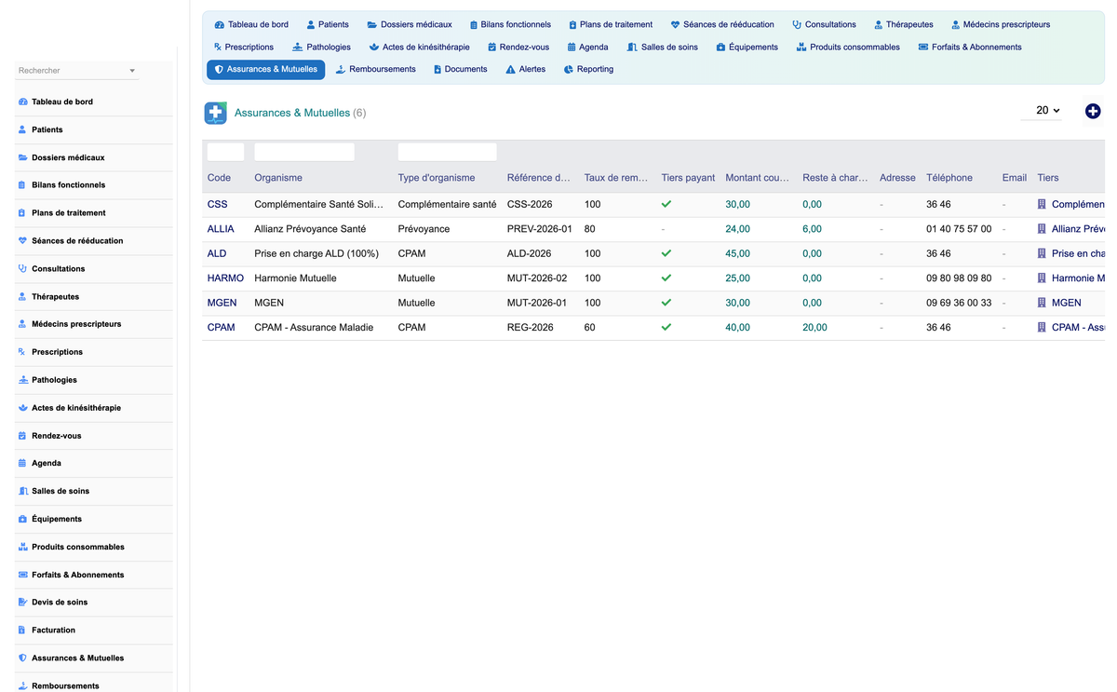The height and width of the screenshot is (692, 1117).
Task: Select the active Assurances & Mutuelles tab
Action: point(266,69)
